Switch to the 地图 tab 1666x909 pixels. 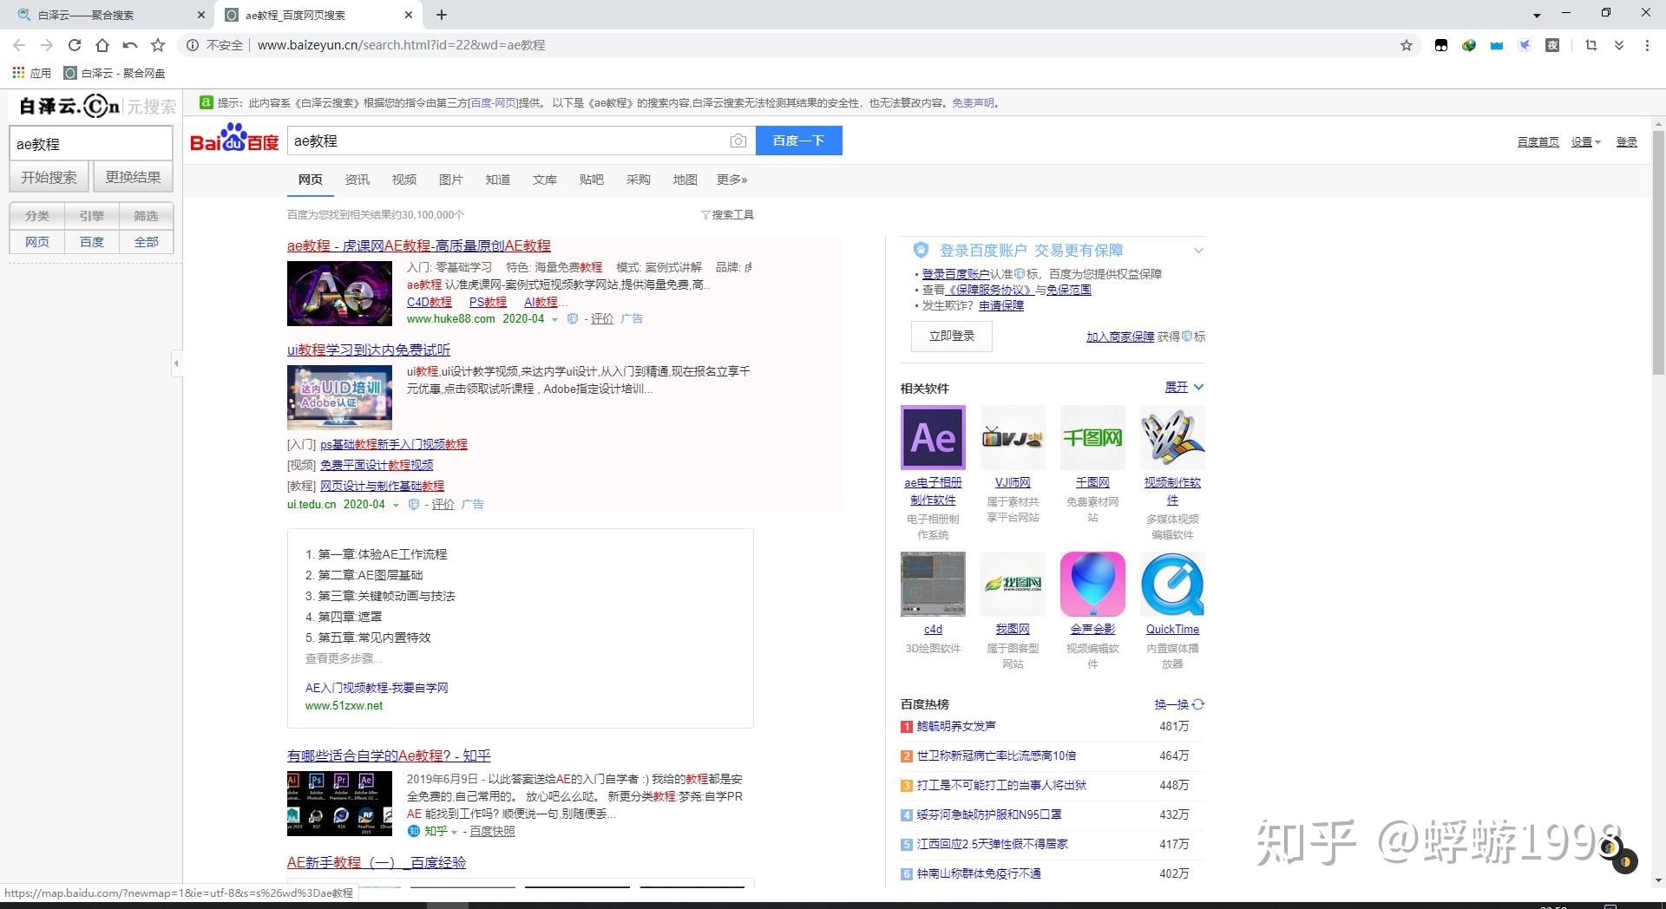click(x=685, y=180)
